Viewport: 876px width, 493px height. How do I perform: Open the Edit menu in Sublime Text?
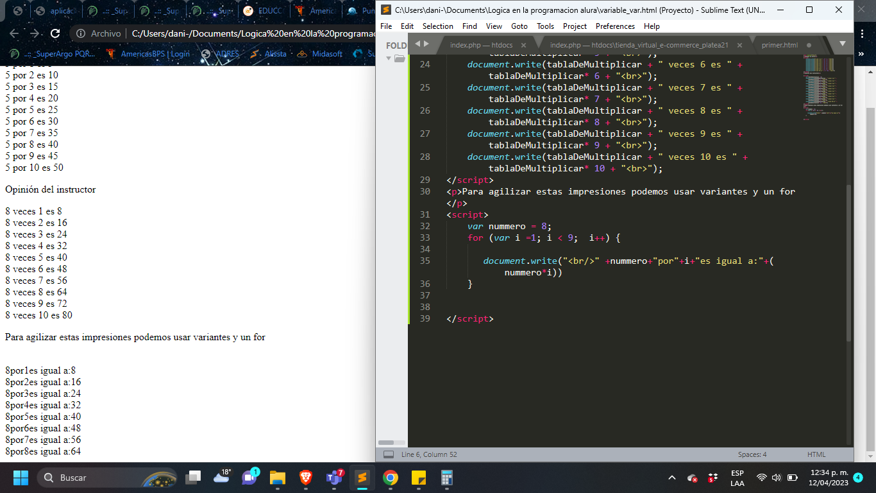tap(407, 26)
